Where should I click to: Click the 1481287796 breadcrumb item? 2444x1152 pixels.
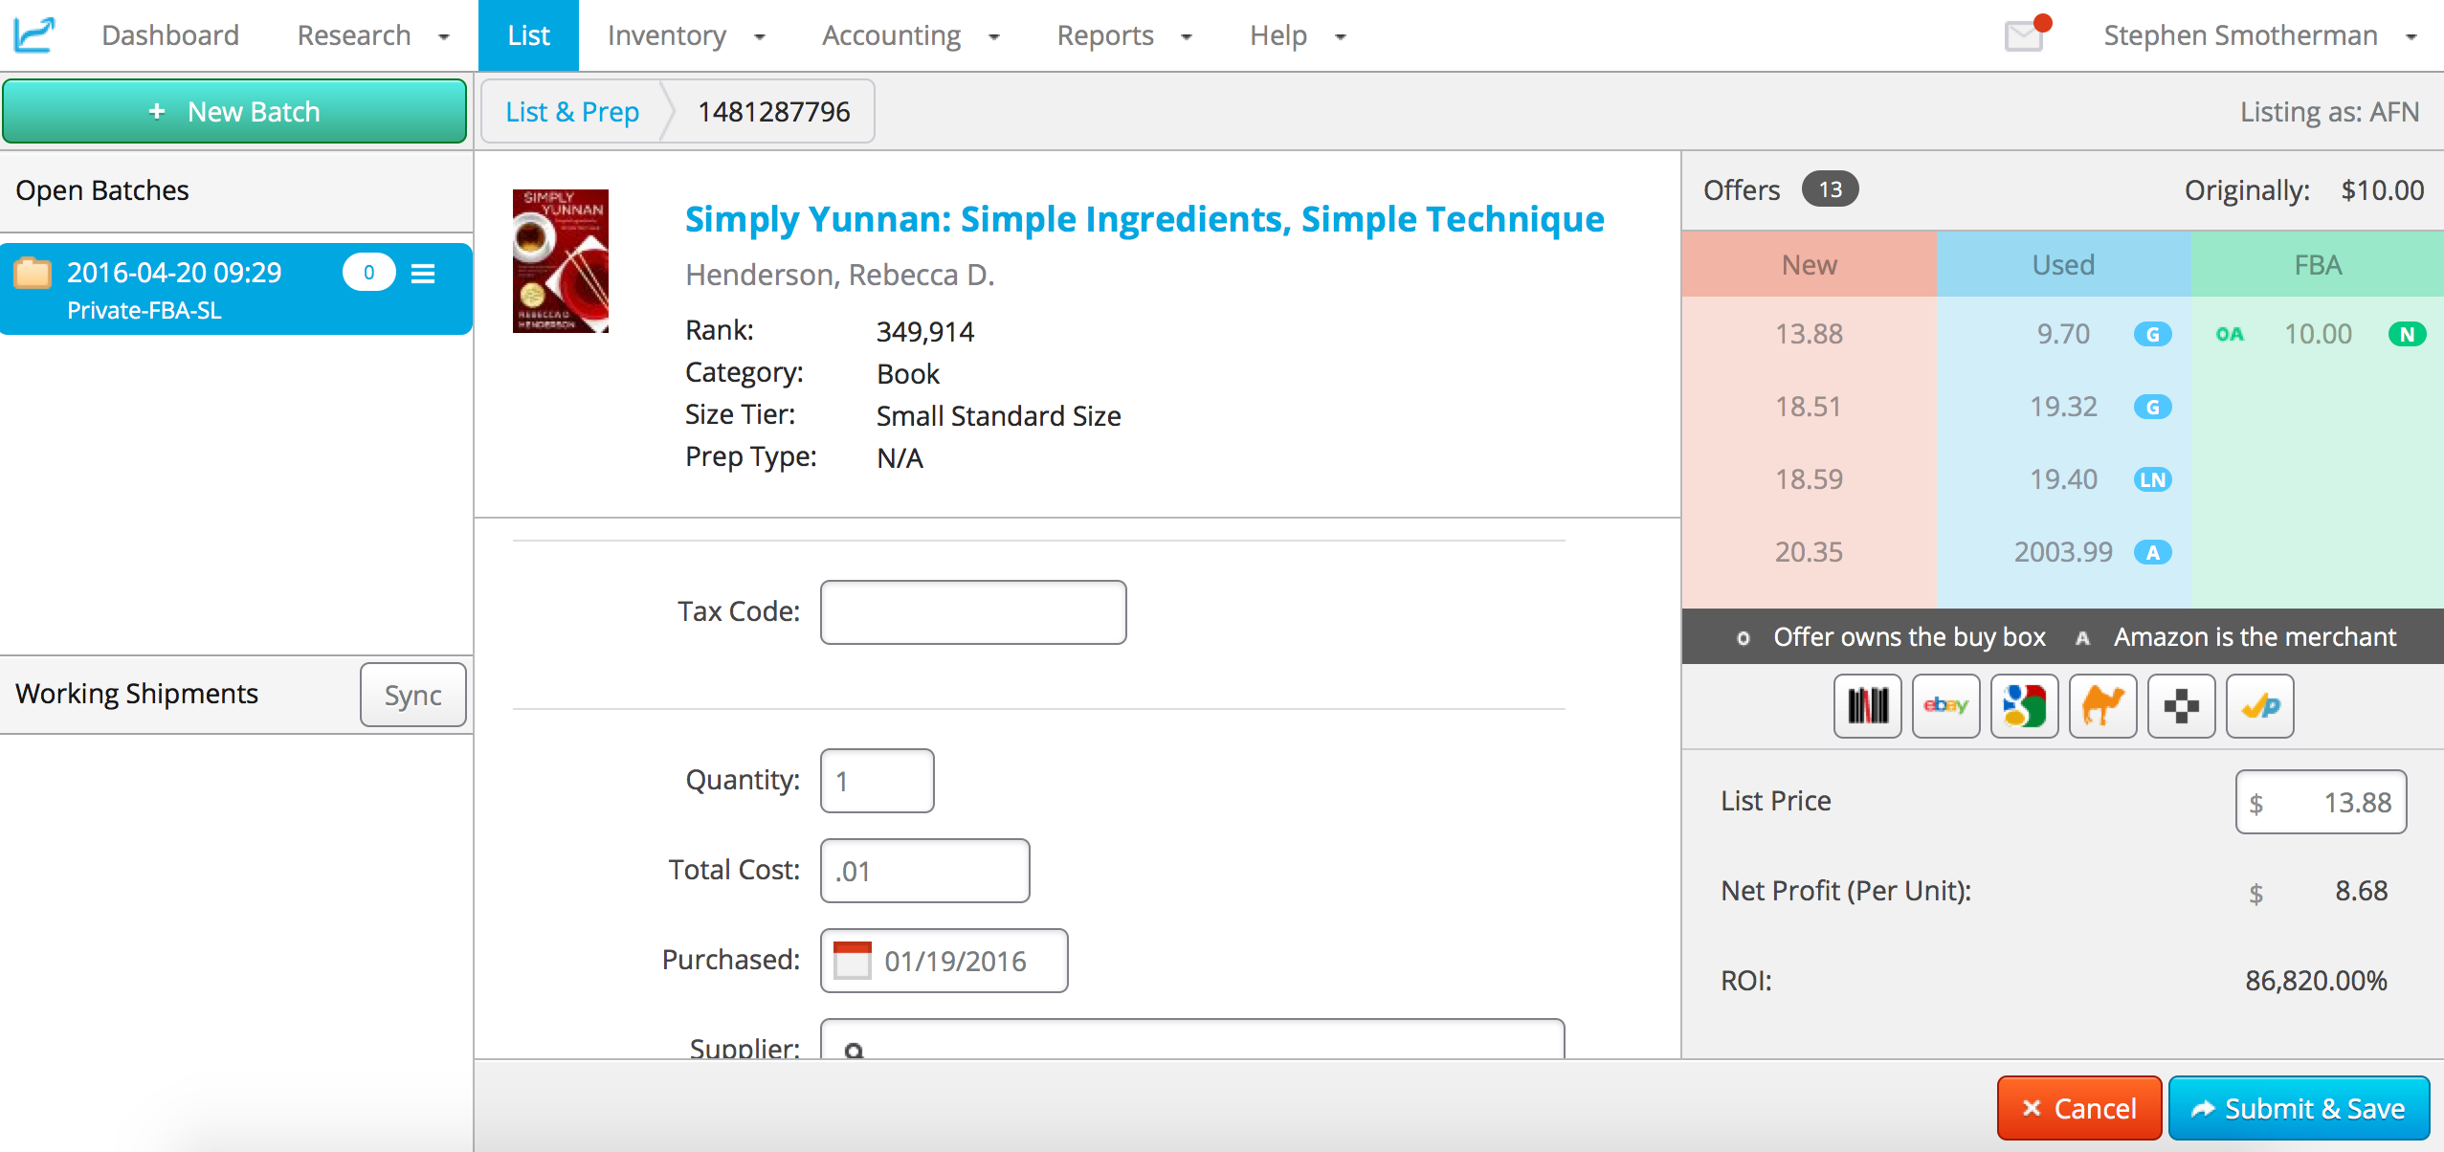773,112
